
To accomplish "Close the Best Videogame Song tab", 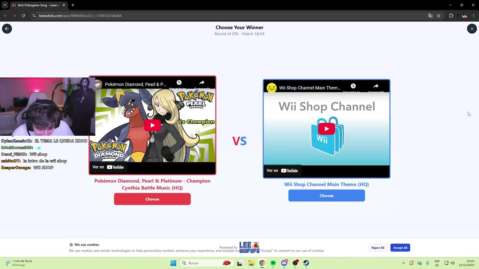I will pyautogui.click(x=64, y=5).
